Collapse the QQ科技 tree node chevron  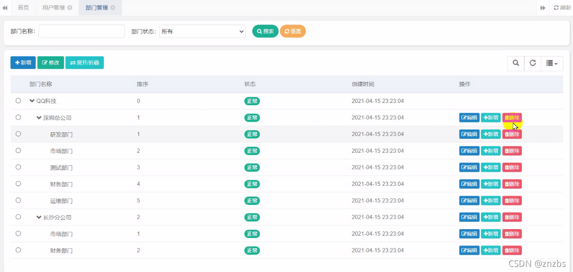(32, 101)
